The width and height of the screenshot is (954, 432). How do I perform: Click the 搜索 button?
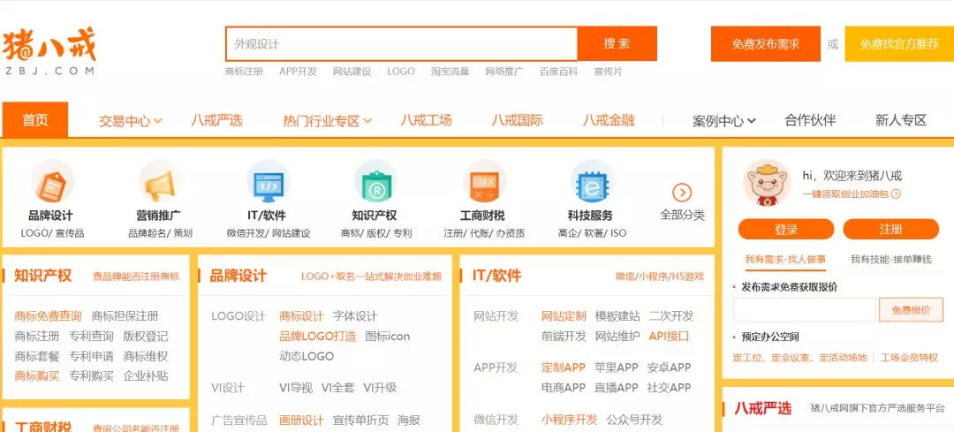617,44
